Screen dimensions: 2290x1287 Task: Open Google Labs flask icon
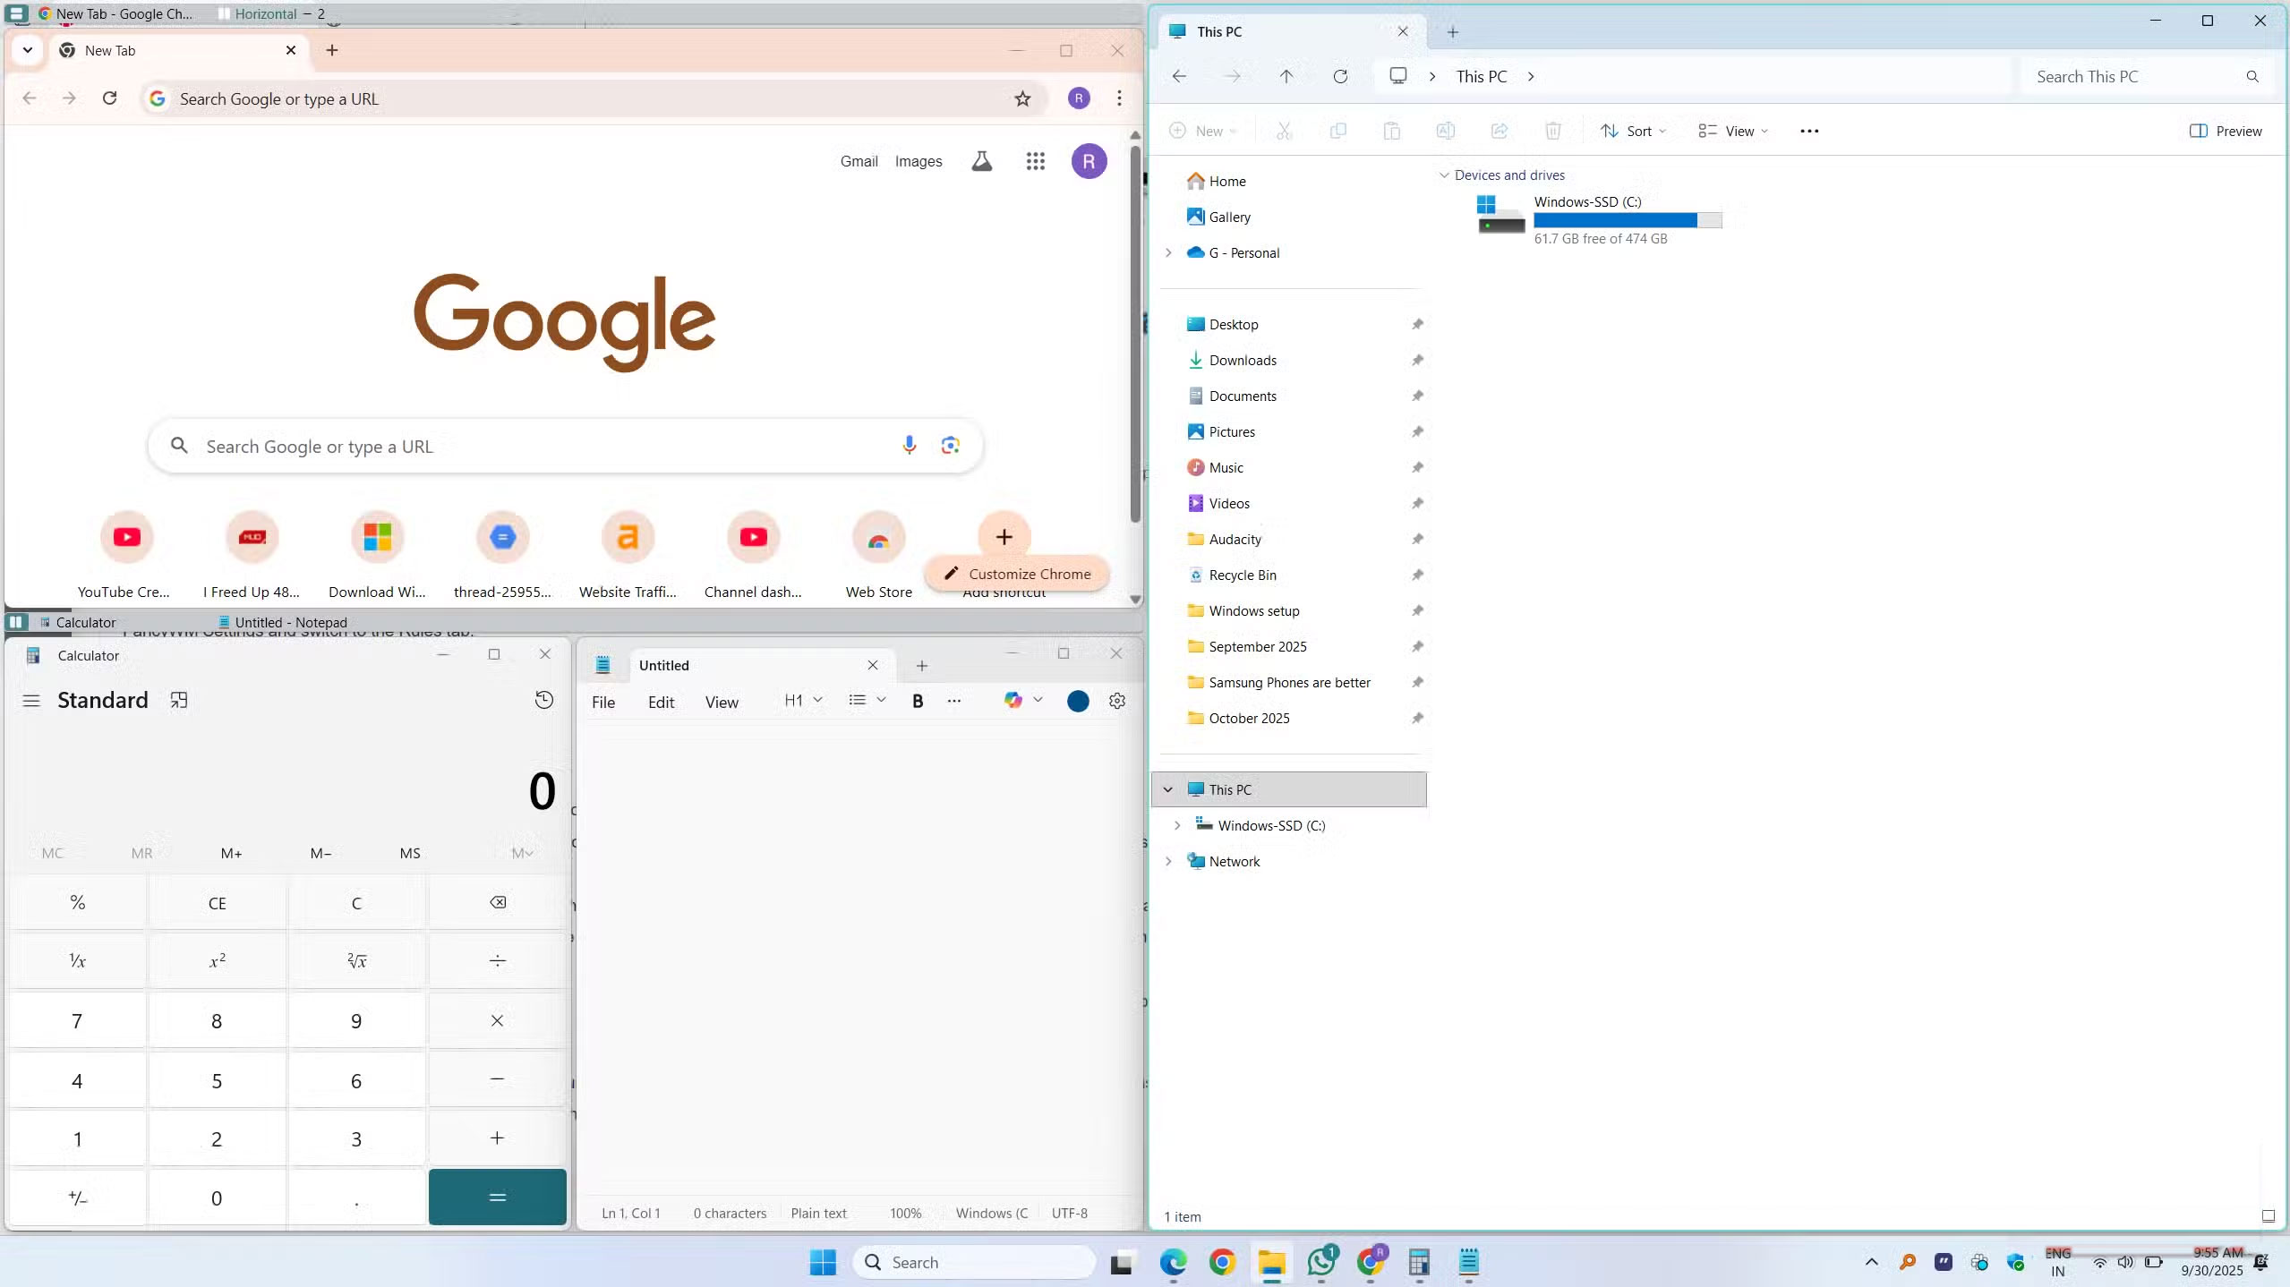981,161
